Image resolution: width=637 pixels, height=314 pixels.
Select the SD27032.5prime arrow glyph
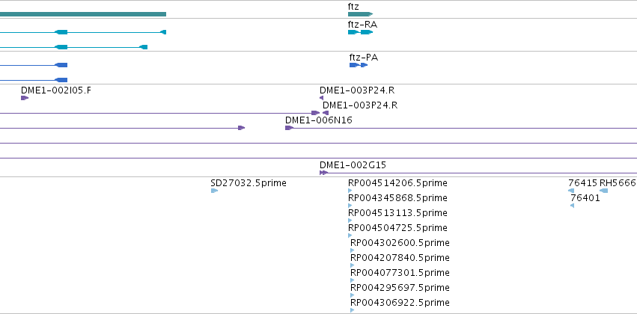pyautogui.click(x=215, y=191)
